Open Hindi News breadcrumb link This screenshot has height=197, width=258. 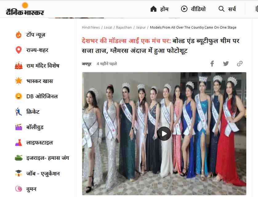pyautogui.click(x=91, y=27)
